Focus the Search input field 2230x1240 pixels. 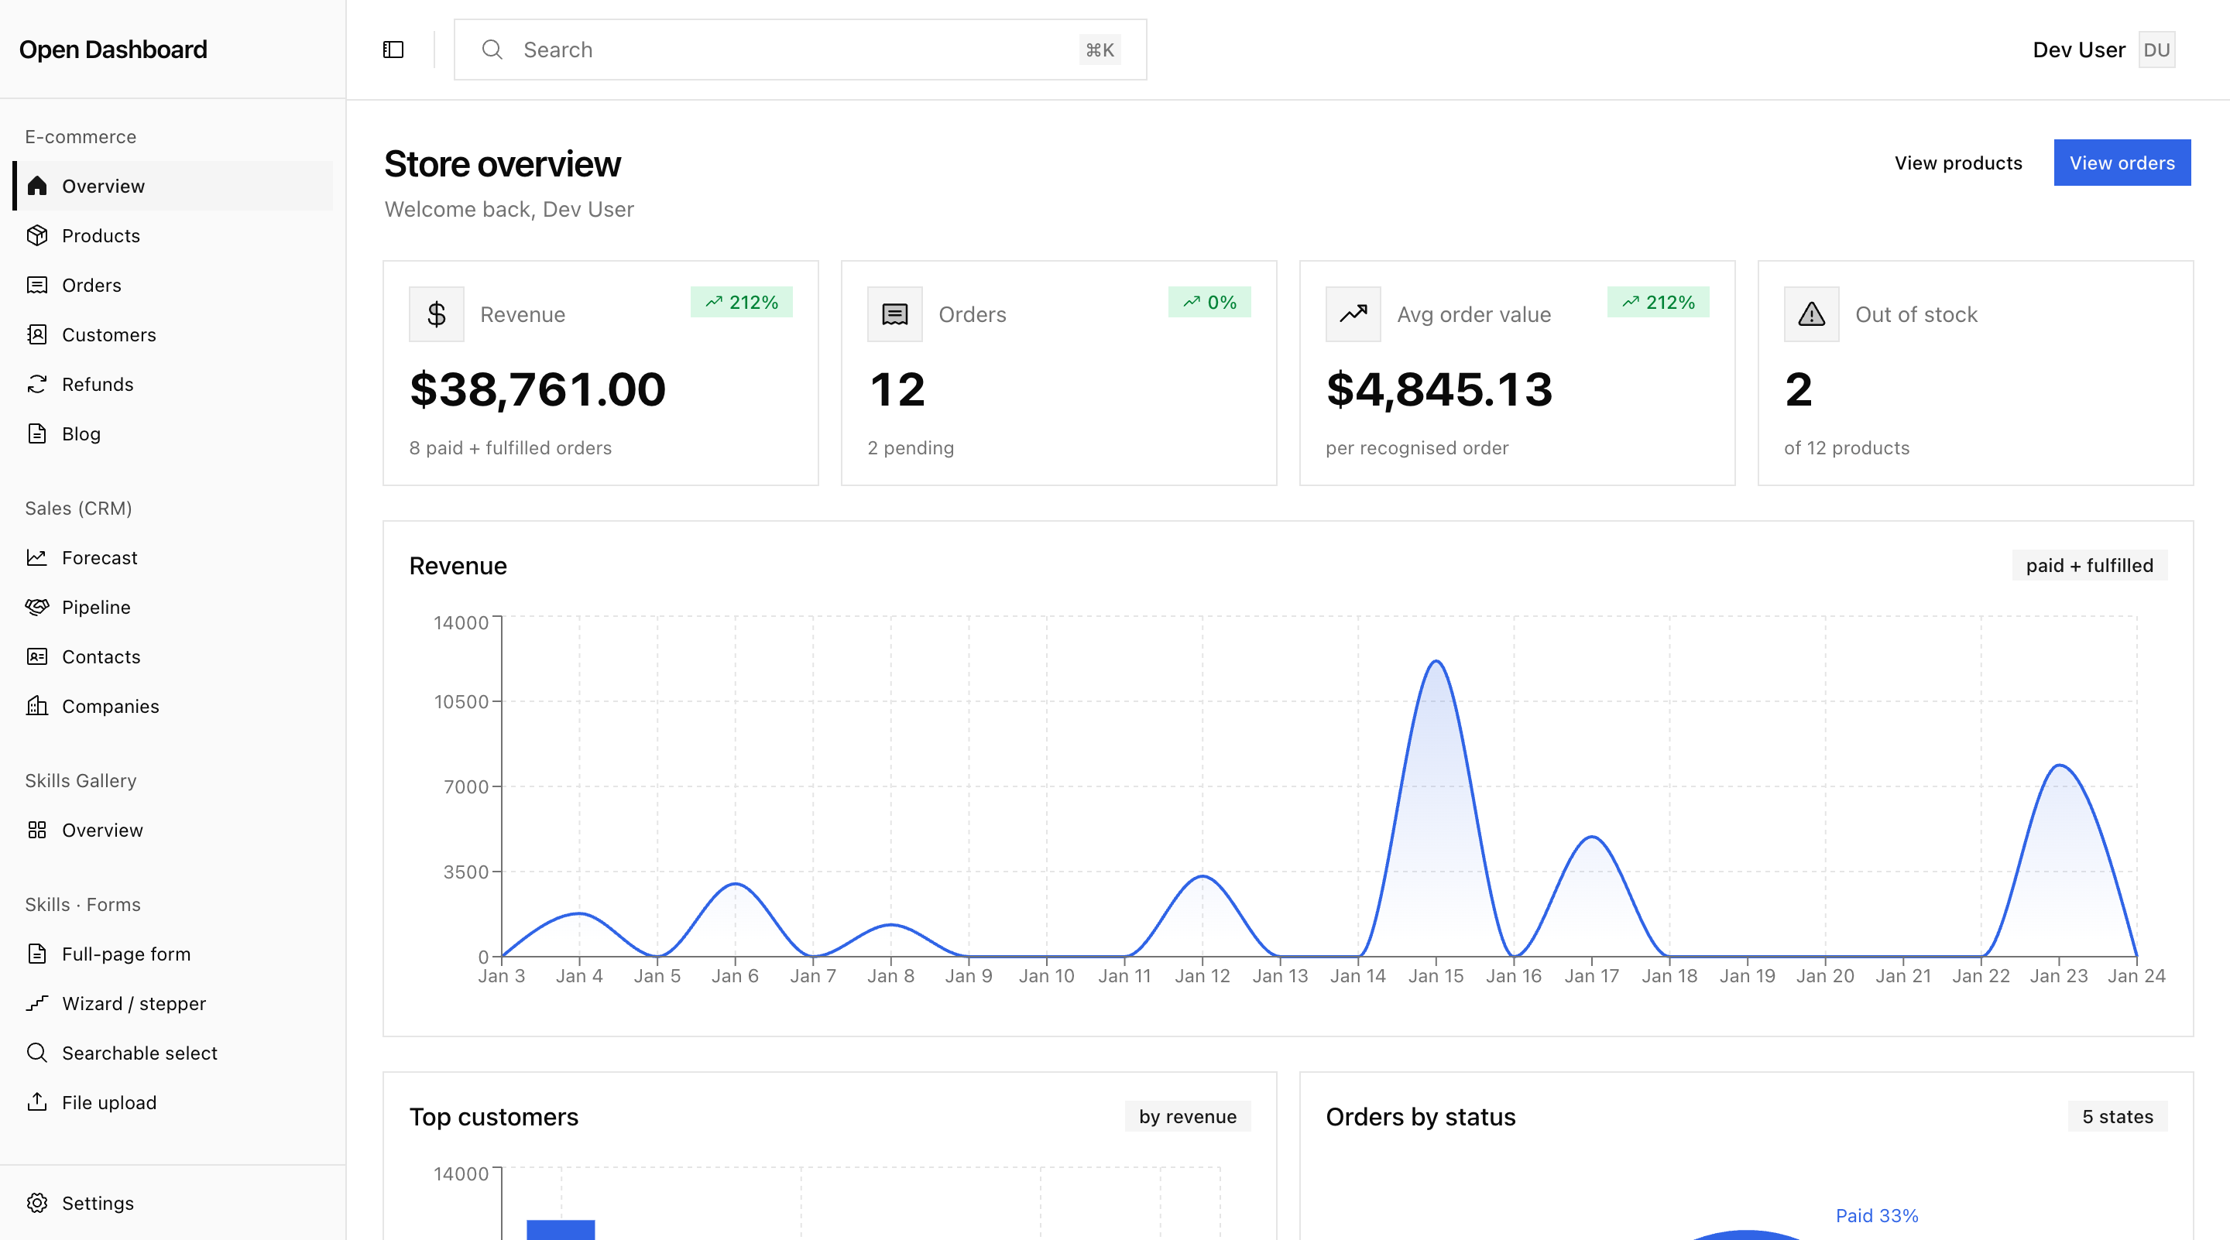pos(800,50)
